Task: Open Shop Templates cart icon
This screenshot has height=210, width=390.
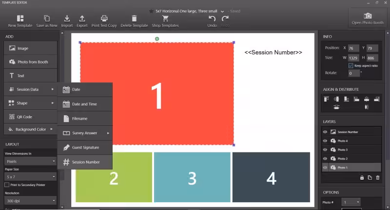Action: coord(165,18)
